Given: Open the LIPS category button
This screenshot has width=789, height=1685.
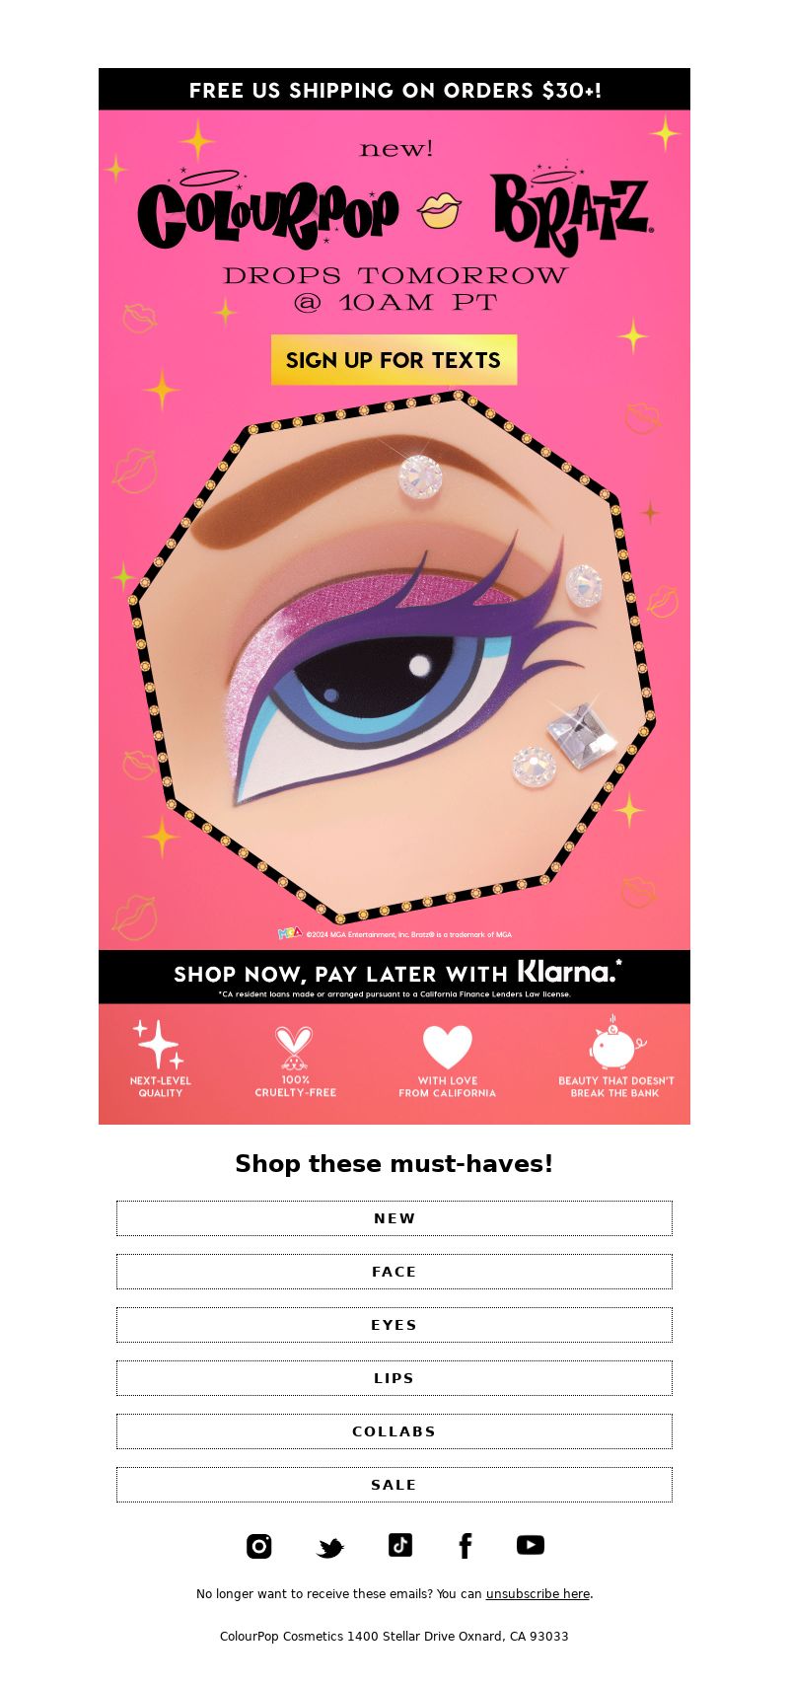Looking at the screenshot, I should (394, 1378).
